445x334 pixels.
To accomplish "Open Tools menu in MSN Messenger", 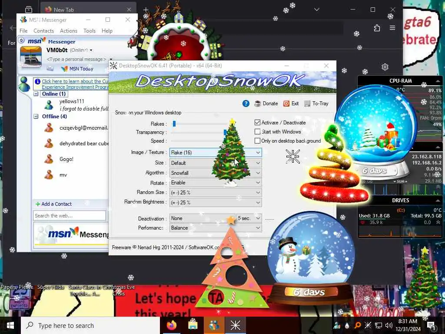I will coord(90,31).
